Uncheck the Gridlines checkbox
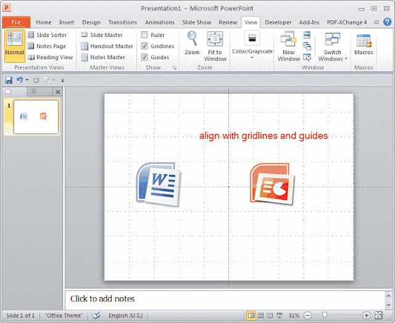The image size is (395, 323). pyautogui.click(x=144, y=46)
